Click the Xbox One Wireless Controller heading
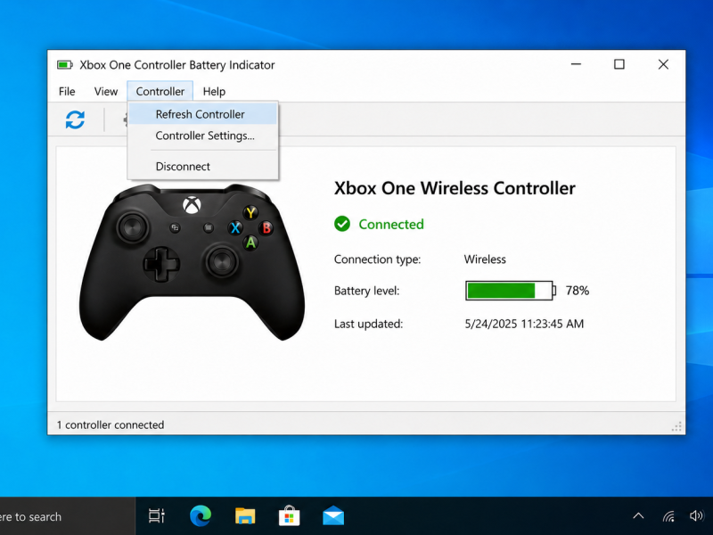Viewport: 713px width, 535px height. click(455, 188)
